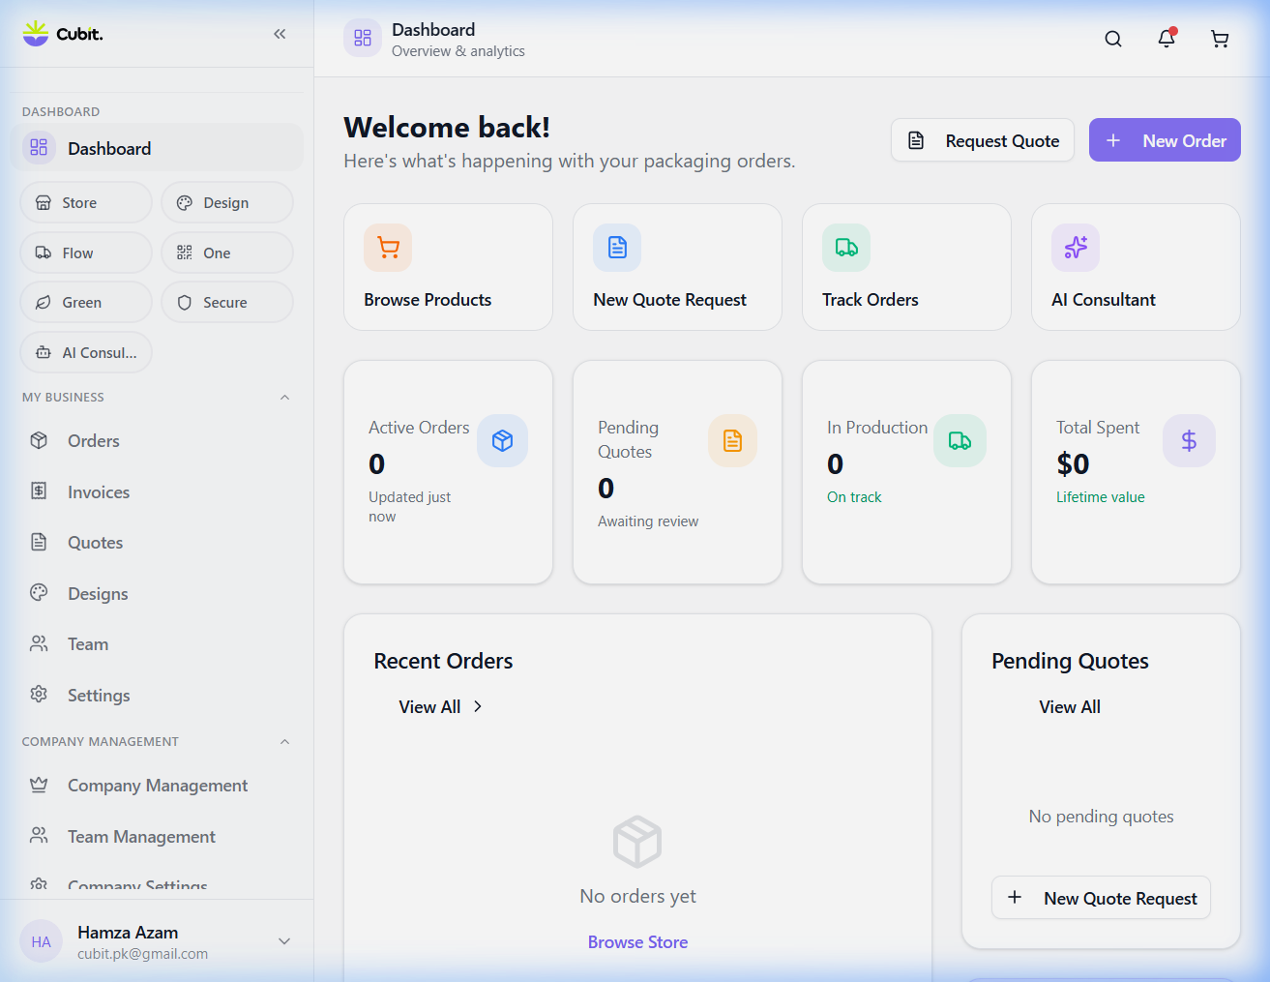1270x982 pixels.
Task: Click the Pending Quotes stat document icon
Action: tap(732, 441)
